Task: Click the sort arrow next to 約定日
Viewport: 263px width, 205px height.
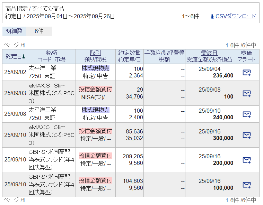Action: [24, 56]
